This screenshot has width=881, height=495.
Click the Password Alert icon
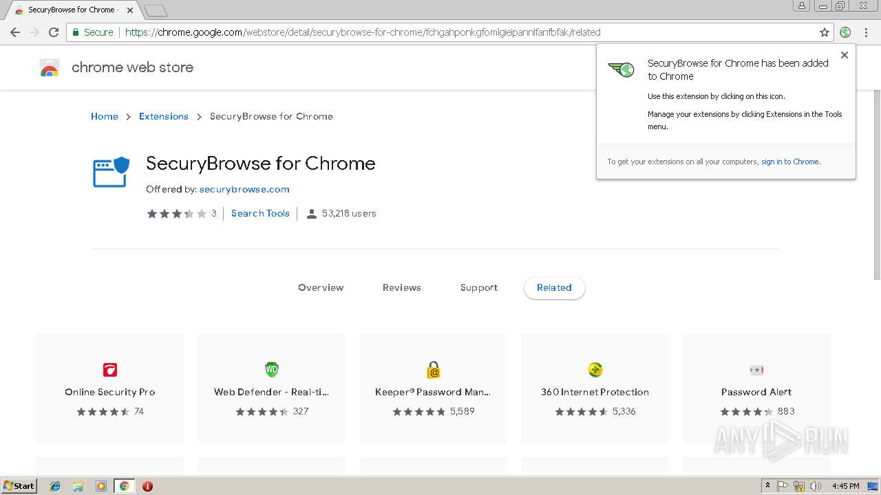coord(756,370)
